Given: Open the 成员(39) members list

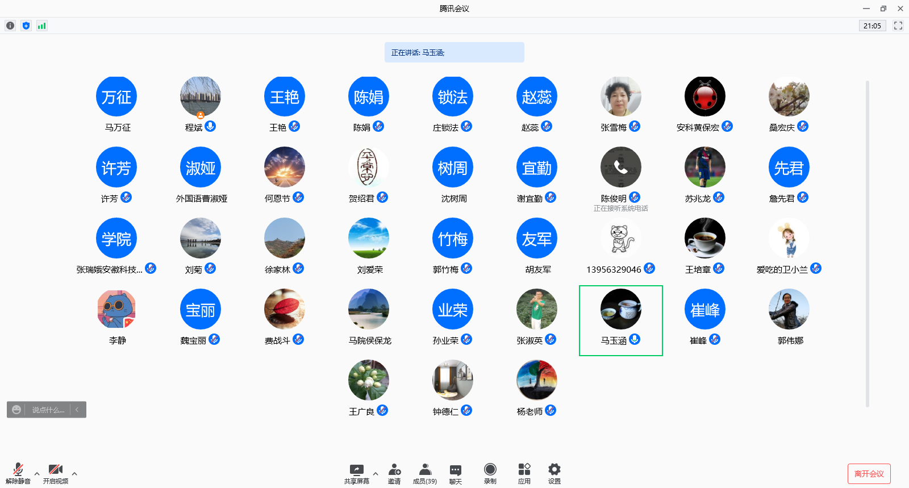Looking at the screenshot, I should click(425, 473).
